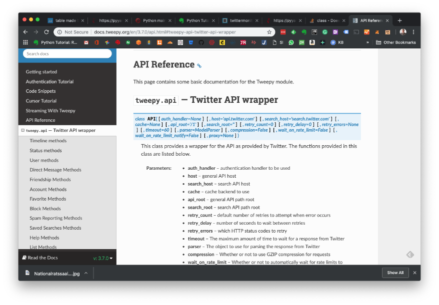Screen dimensions: 439x305
Task: Open the WhatsApp bookmark icon
Action: pyautogui.click(x=291, y=42)
